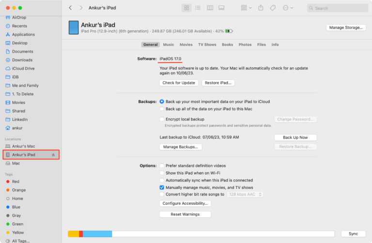Screen dimensions: 372x243
Task: Enable Encrypt local backup checkbox
Action: click(x=162, y=119)
